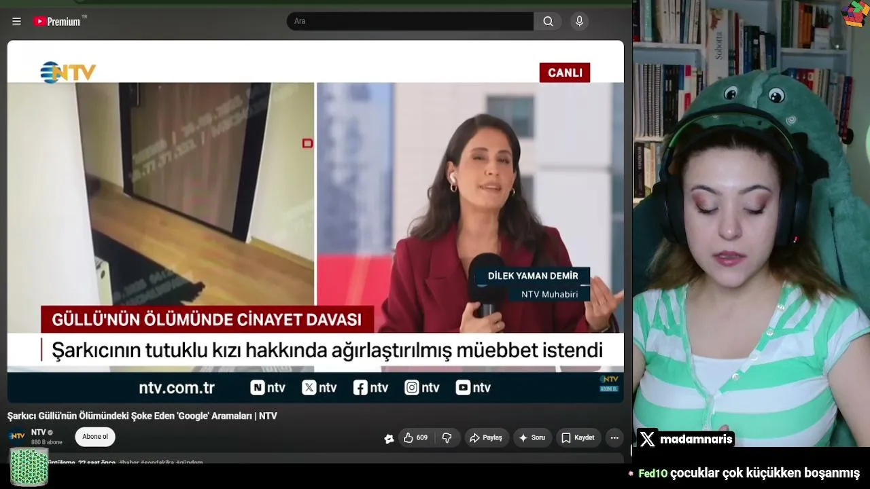Share the video using Paylaş
The image size is (870, 489).
(x=486, y=438)
